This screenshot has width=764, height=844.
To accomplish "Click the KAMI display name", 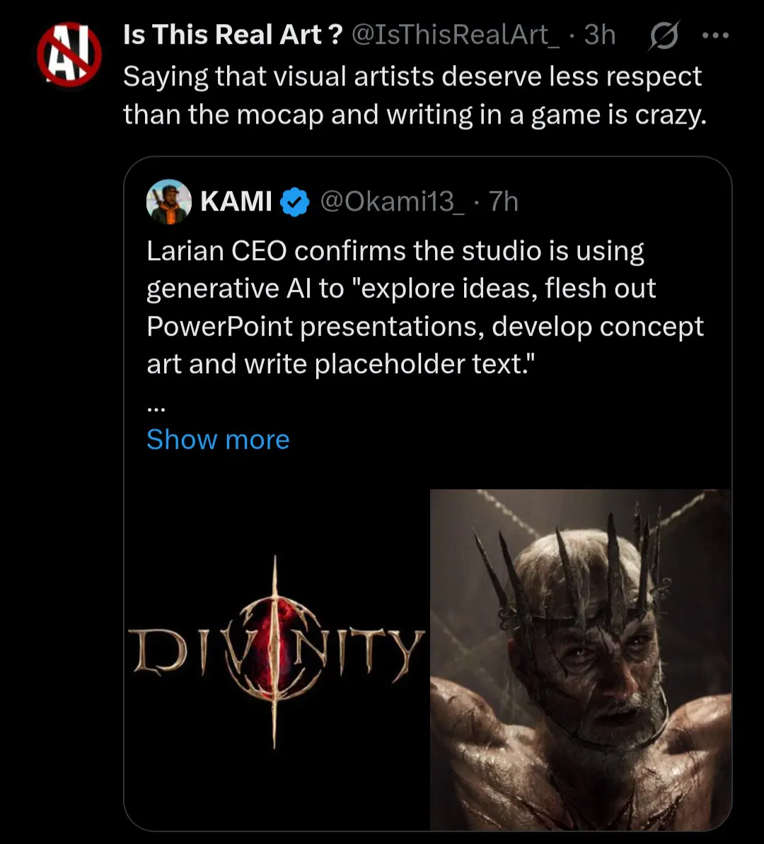I will (236, 202).
